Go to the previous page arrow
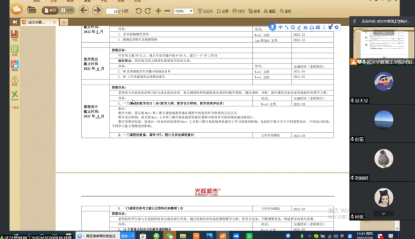The width and height of the screenshot is (415, 239). [x=84, y=11]
